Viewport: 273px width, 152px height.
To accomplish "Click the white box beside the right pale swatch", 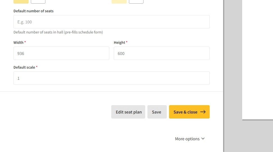I will pyautogui.click(x=136, y=2).
